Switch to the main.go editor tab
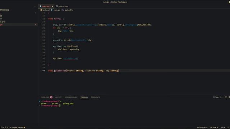Image resolution: width=230 pixels, height=129 pixels. (x=46, y=6)
